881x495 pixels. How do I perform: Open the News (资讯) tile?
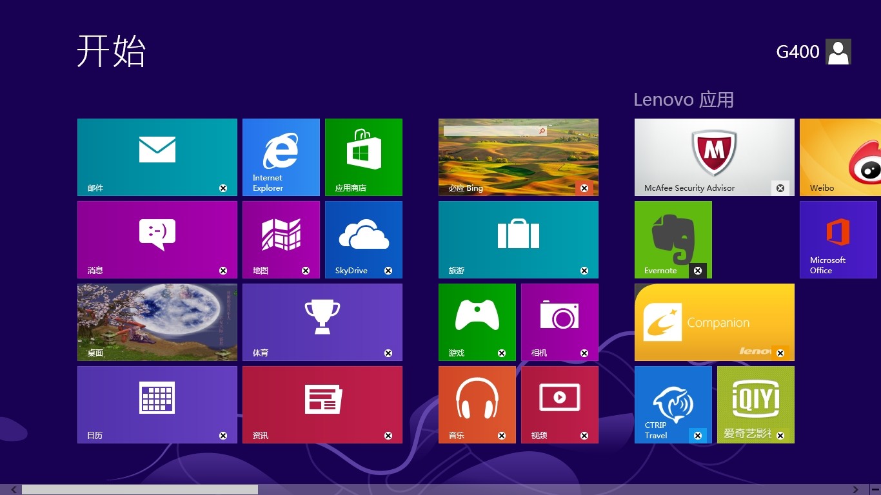322,405
